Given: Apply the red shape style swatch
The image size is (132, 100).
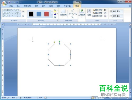Looking at the screenshot, I should tap(46, 14).
